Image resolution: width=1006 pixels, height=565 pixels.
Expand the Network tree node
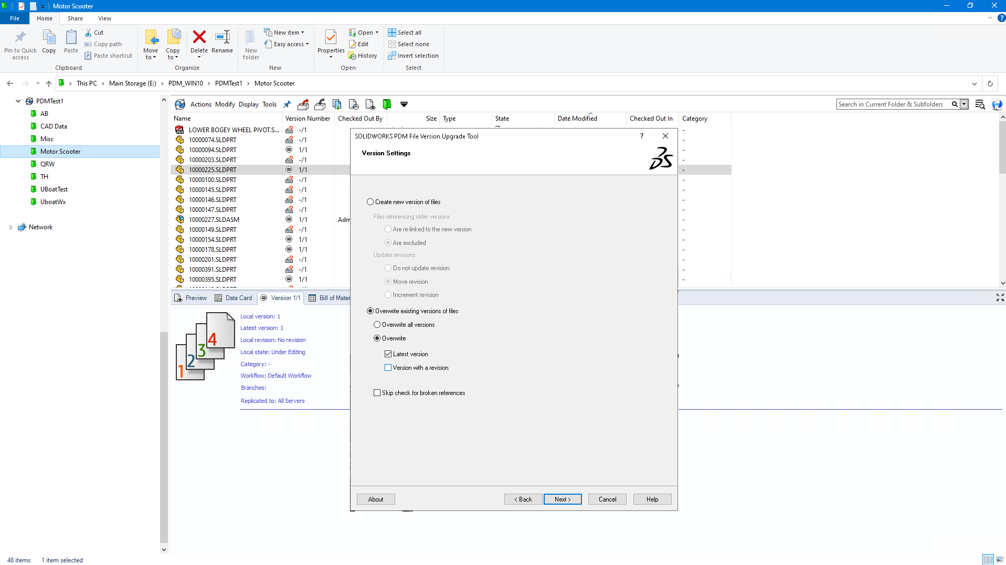[10, 227]
